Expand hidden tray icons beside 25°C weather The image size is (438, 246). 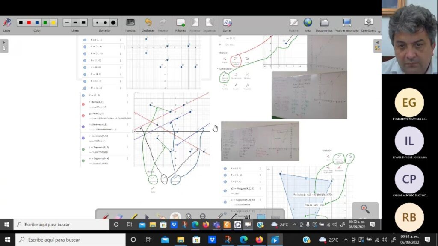point(346,240)
